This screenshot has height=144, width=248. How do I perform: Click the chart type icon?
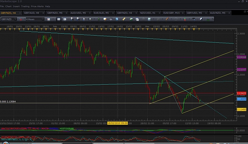tap(49, 19)
